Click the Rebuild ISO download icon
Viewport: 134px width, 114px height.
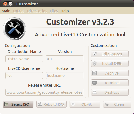40,104
